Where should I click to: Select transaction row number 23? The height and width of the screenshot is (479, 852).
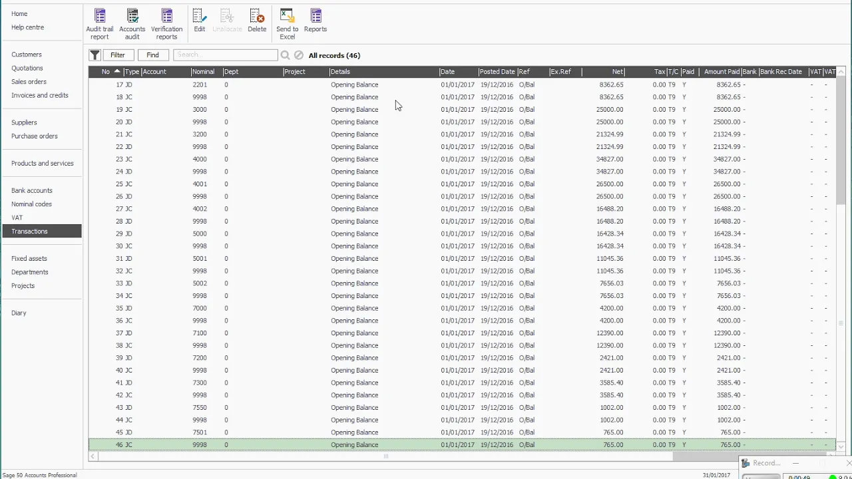click(462, 159)
